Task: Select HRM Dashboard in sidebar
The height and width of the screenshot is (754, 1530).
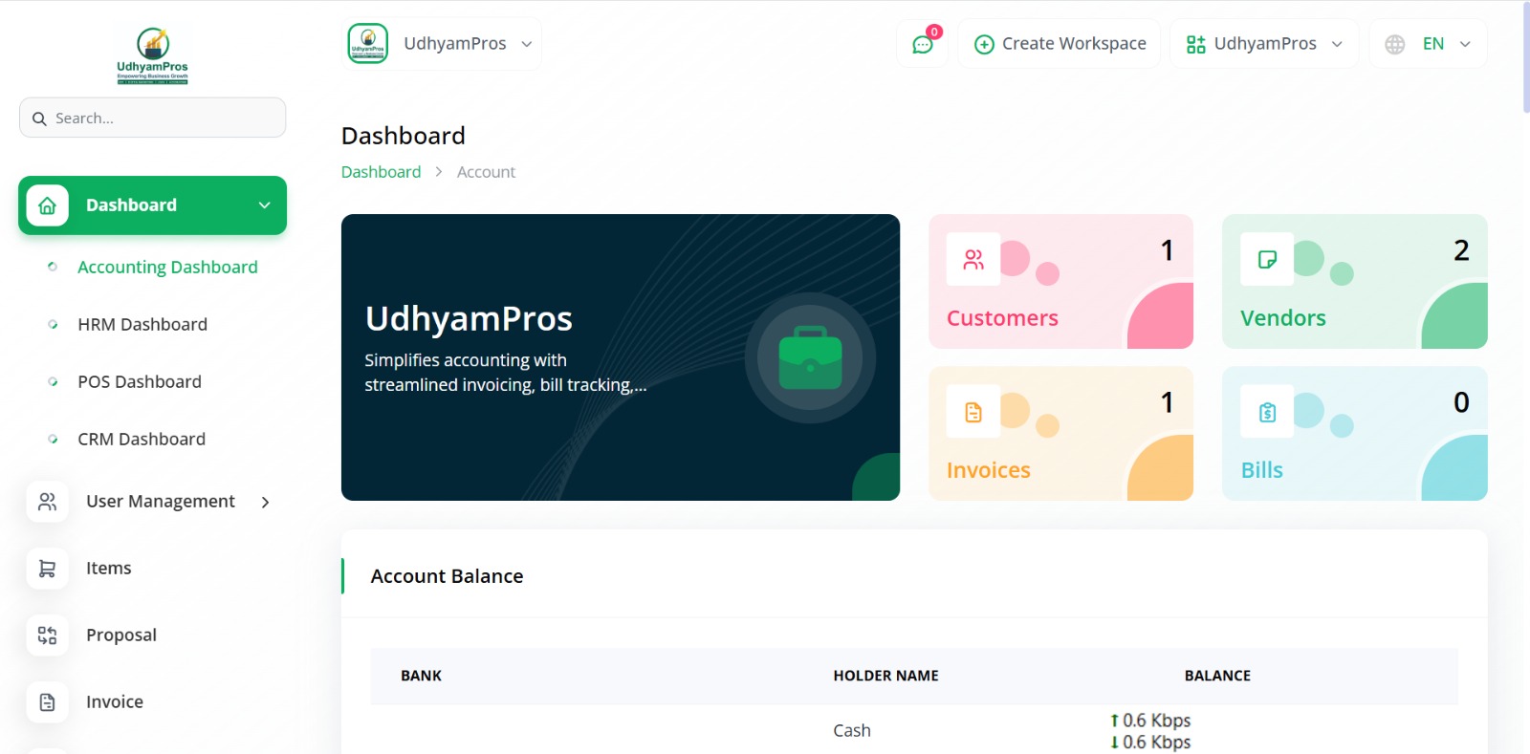Action: pos(142,325)
